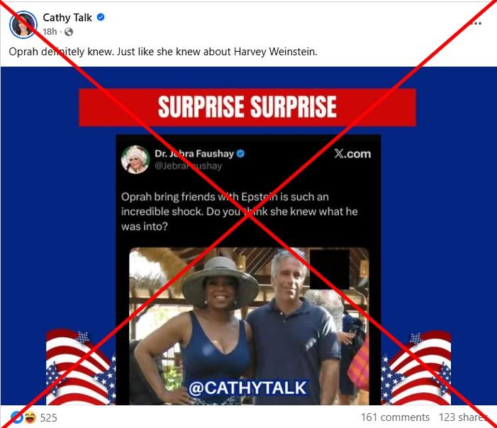Viewport: 497px width, 428px height.
Task: Click the Haha laughing reaction icon
Action: point(30,417)
